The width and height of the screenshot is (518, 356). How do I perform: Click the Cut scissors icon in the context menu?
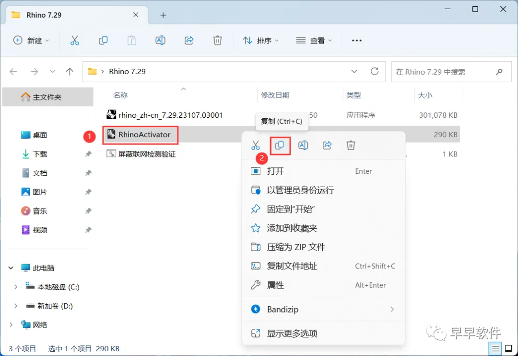(255, 145)
